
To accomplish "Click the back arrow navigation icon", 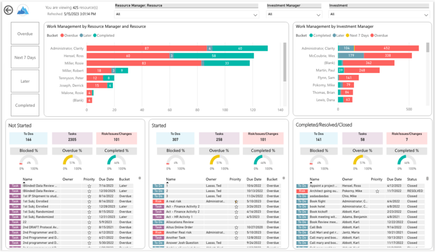I will pyautogui.click(x=8, y=10).
